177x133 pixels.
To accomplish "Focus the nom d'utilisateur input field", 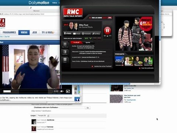I will (72, 108).
